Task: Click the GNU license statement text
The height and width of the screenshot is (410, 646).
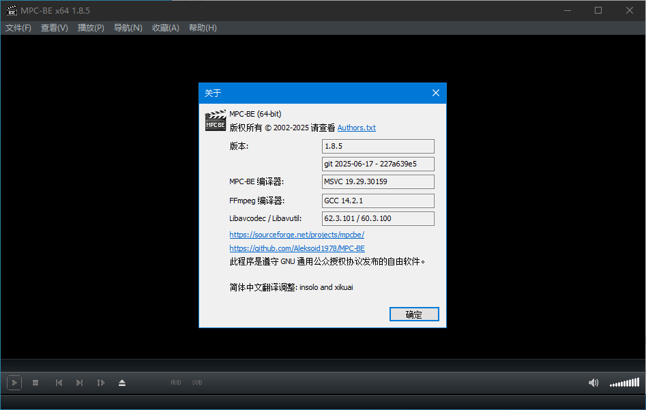Action: pyautogui.click(x=327, y=262)
